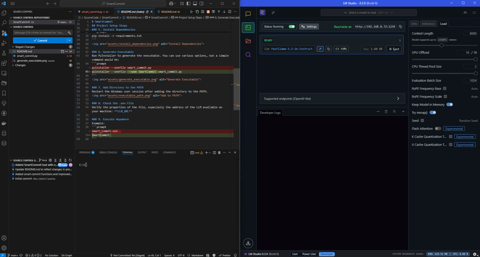
Task: Toggle Try mmap() switch
Action: pyautogui.click(x=433, y=113)
